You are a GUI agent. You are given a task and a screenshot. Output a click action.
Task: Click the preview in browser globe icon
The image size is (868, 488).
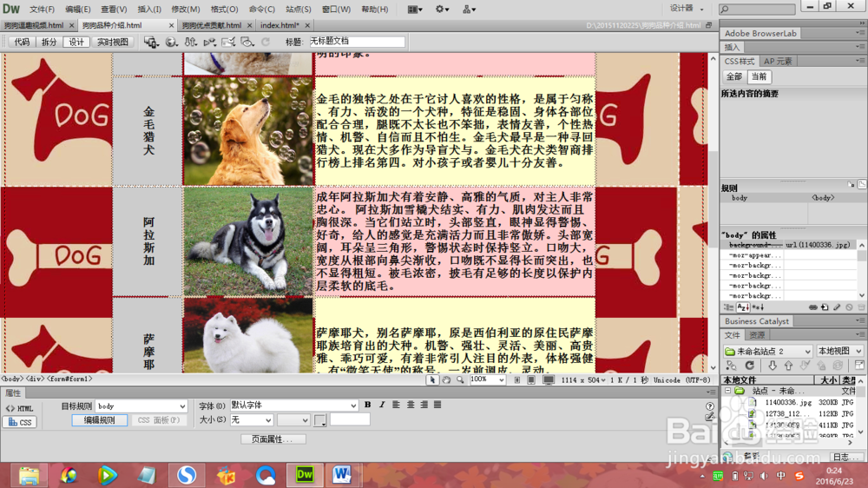click(x=171, y=42)
